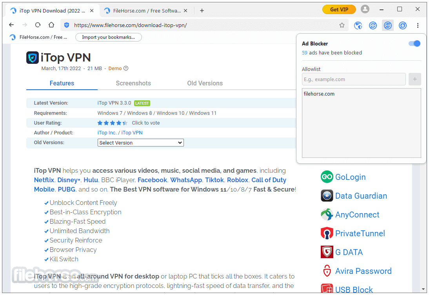Open the Disney+ link
Image resolution: width=429 pixels, height=295 pixels.
click(69, 180)
